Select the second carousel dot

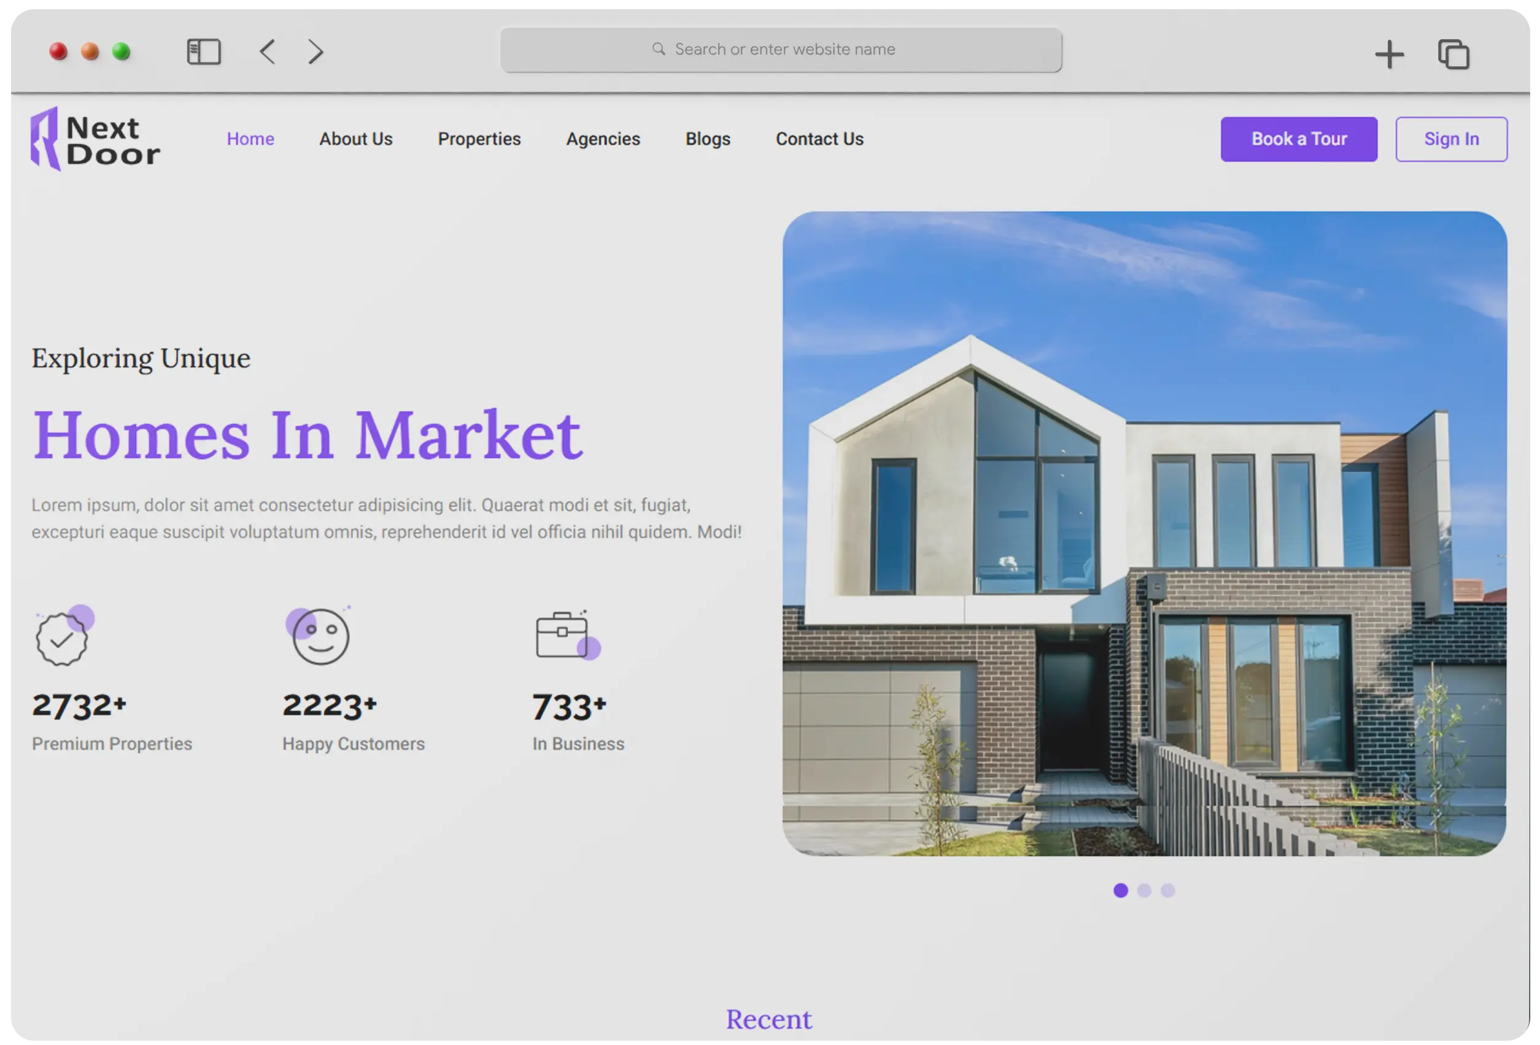pos(1144,890)
